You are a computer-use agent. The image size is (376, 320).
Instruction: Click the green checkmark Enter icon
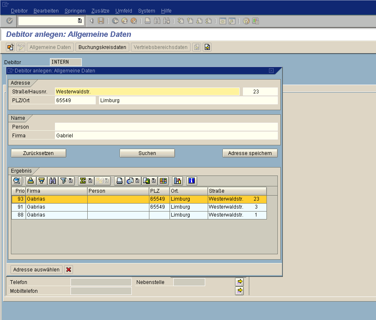click(10, 21)
